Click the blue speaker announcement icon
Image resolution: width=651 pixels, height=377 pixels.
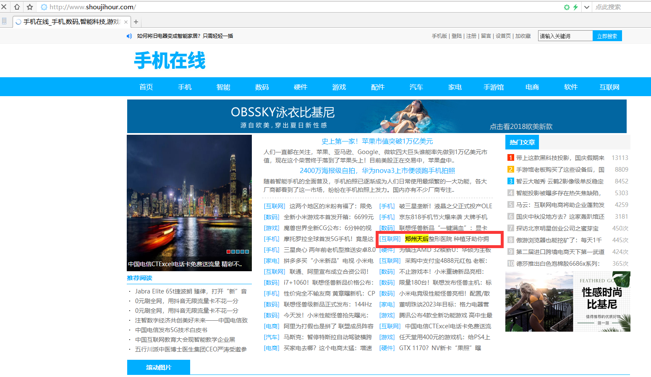tap(129, 36)
